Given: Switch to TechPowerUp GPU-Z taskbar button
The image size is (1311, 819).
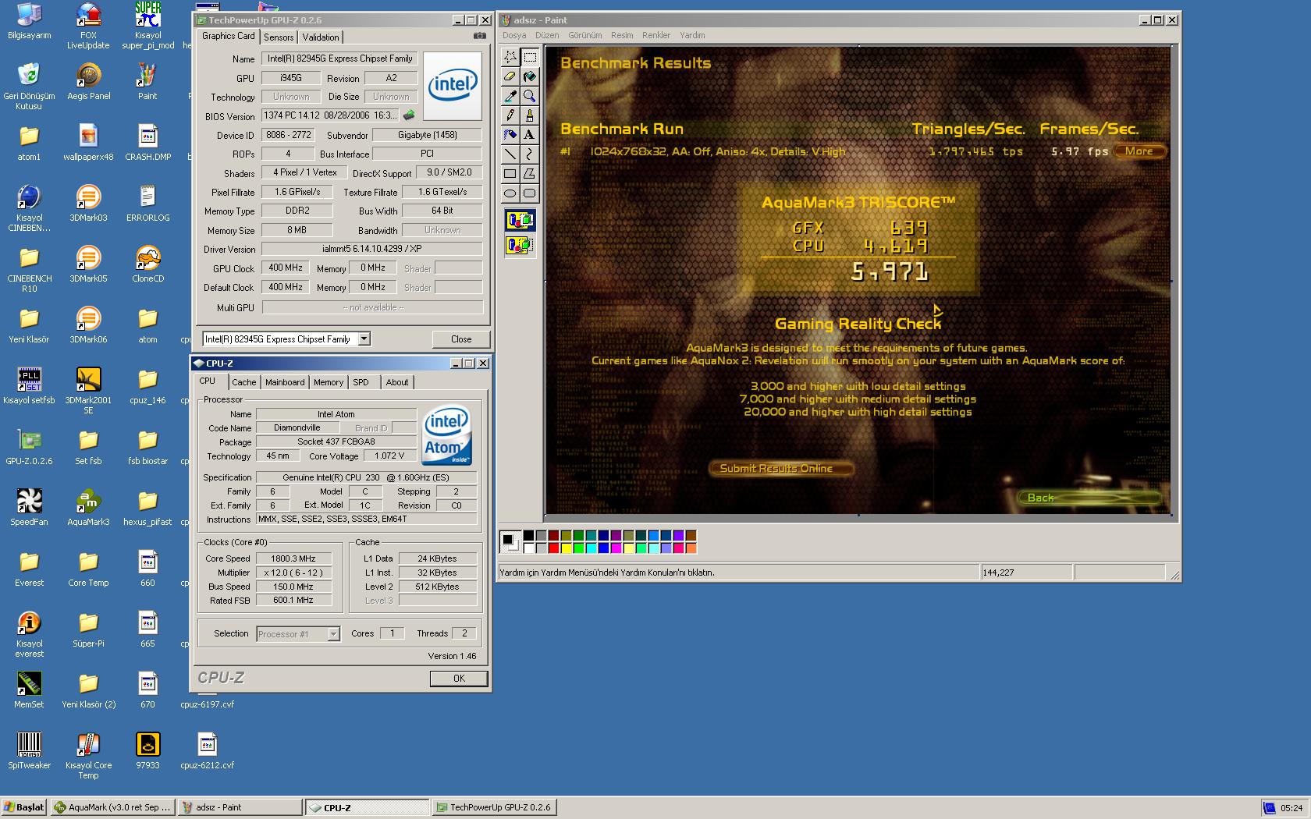Looking at the screenshot, I should point(494,807).
